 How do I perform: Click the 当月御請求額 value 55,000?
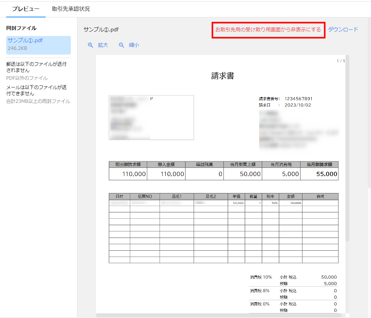pyautogui.click(x=326, y=174)
